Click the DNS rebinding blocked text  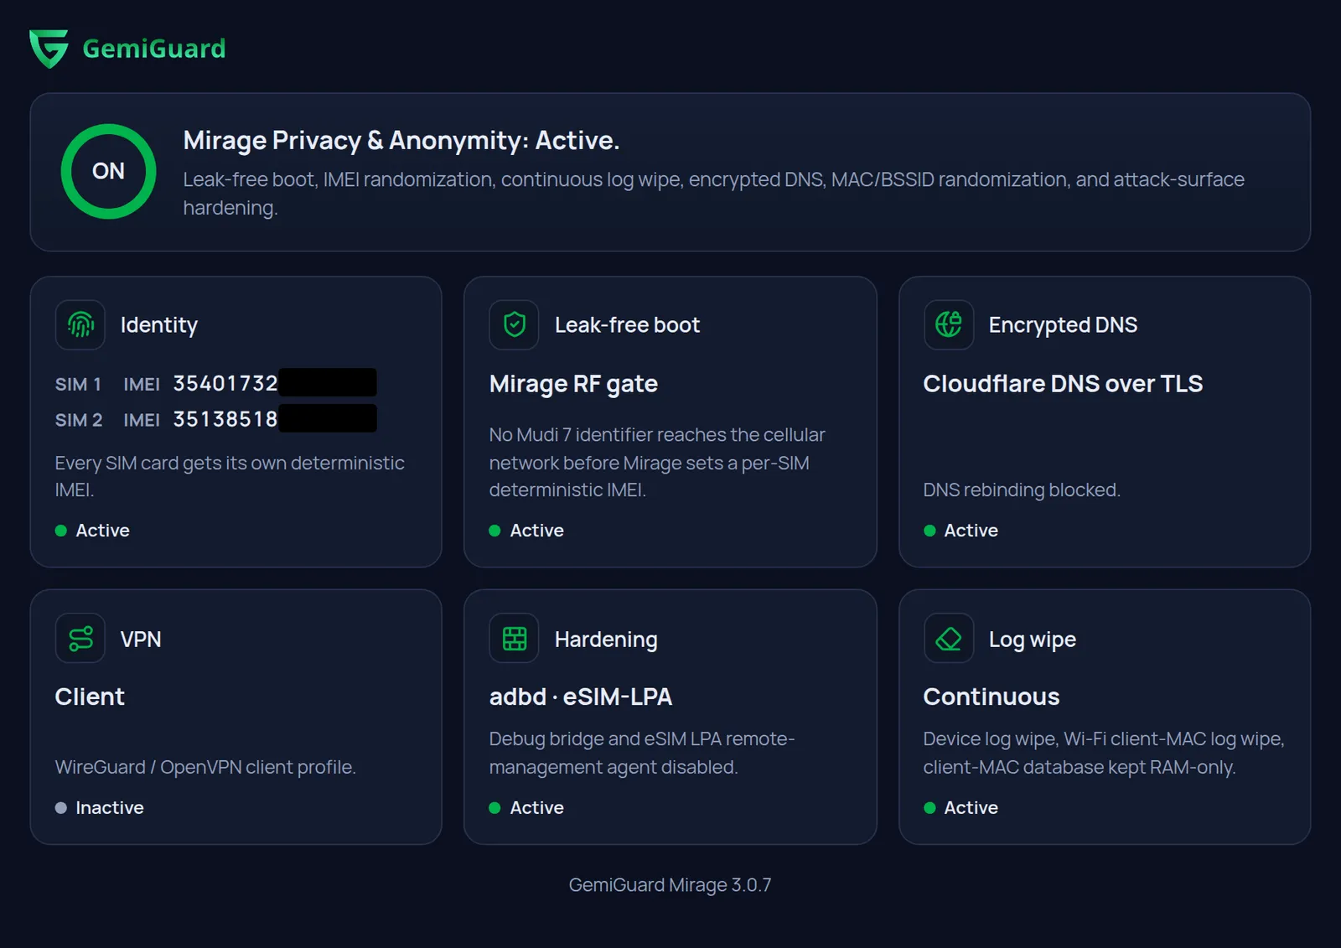1022,490
